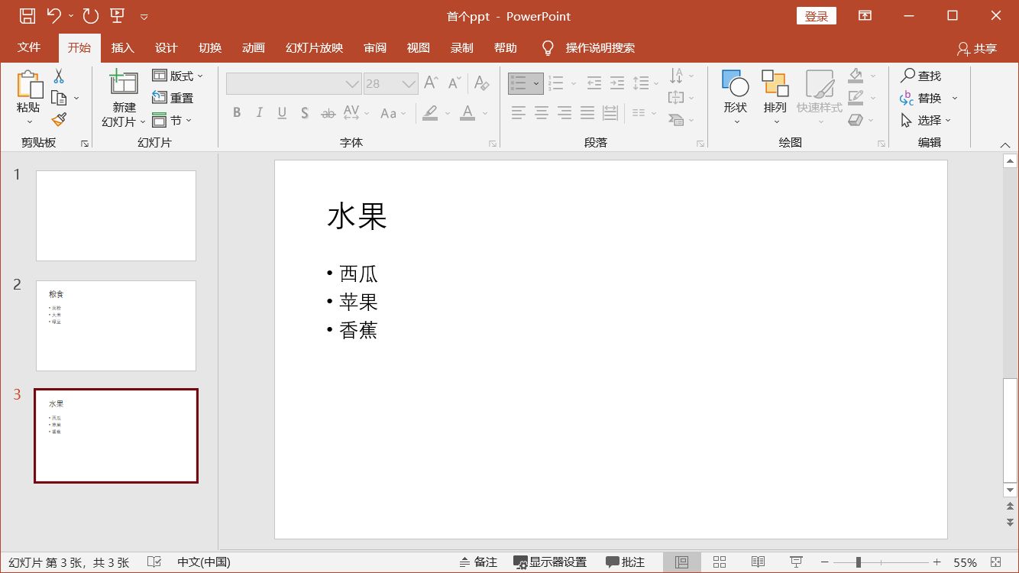Click the Paste clipboard icon
1019x573 pixels.
tap(29, 84)
